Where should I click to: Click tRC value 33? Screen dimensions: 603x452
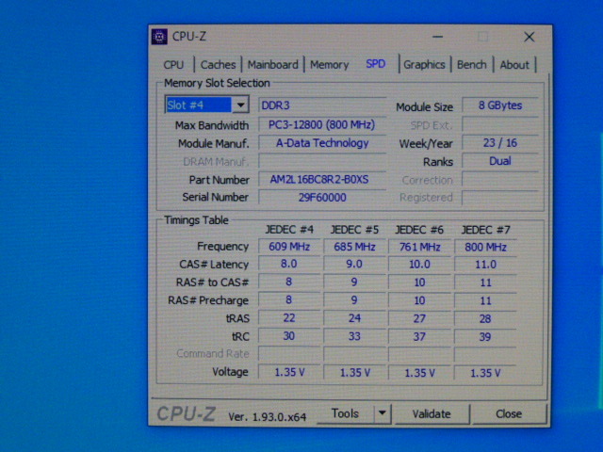pos(354,336)
